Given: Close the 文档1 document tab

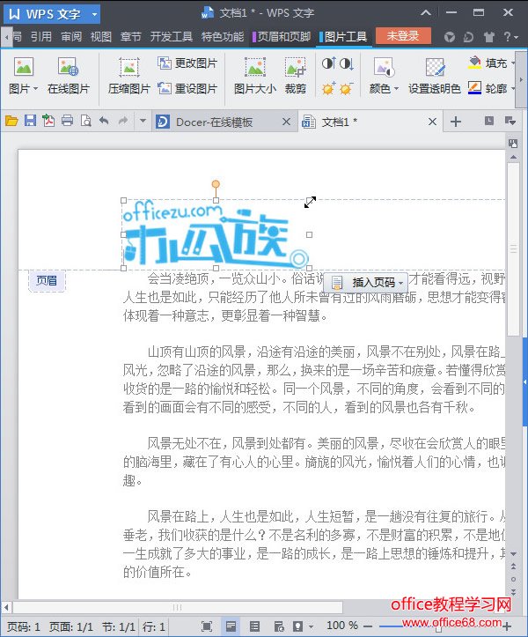Looking at the screenshot, I should click(433, 122).
